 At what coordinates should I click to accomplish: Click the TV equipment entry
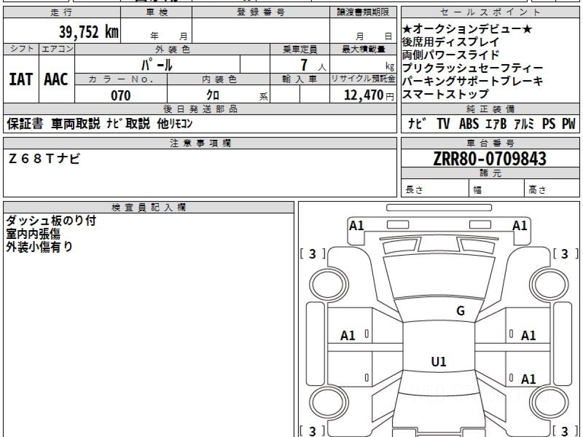coord(443,124)
